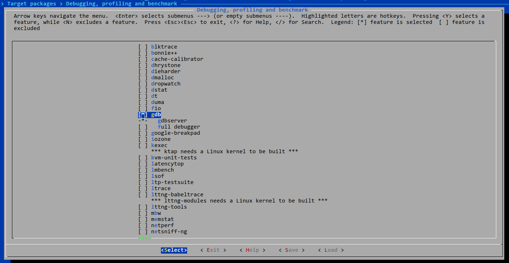Click the Select button
This screenshot has height=263, width=509.
(174, 250)
